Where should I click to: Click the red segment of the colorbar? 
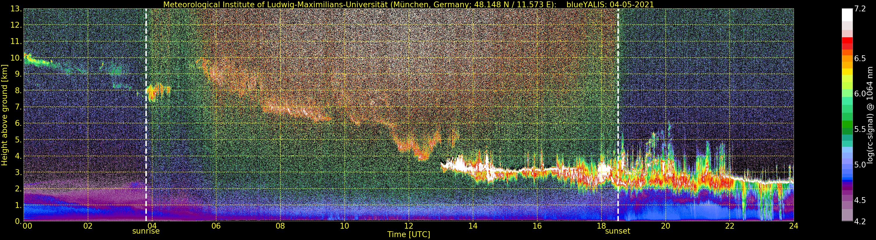(x=847, y=40)
